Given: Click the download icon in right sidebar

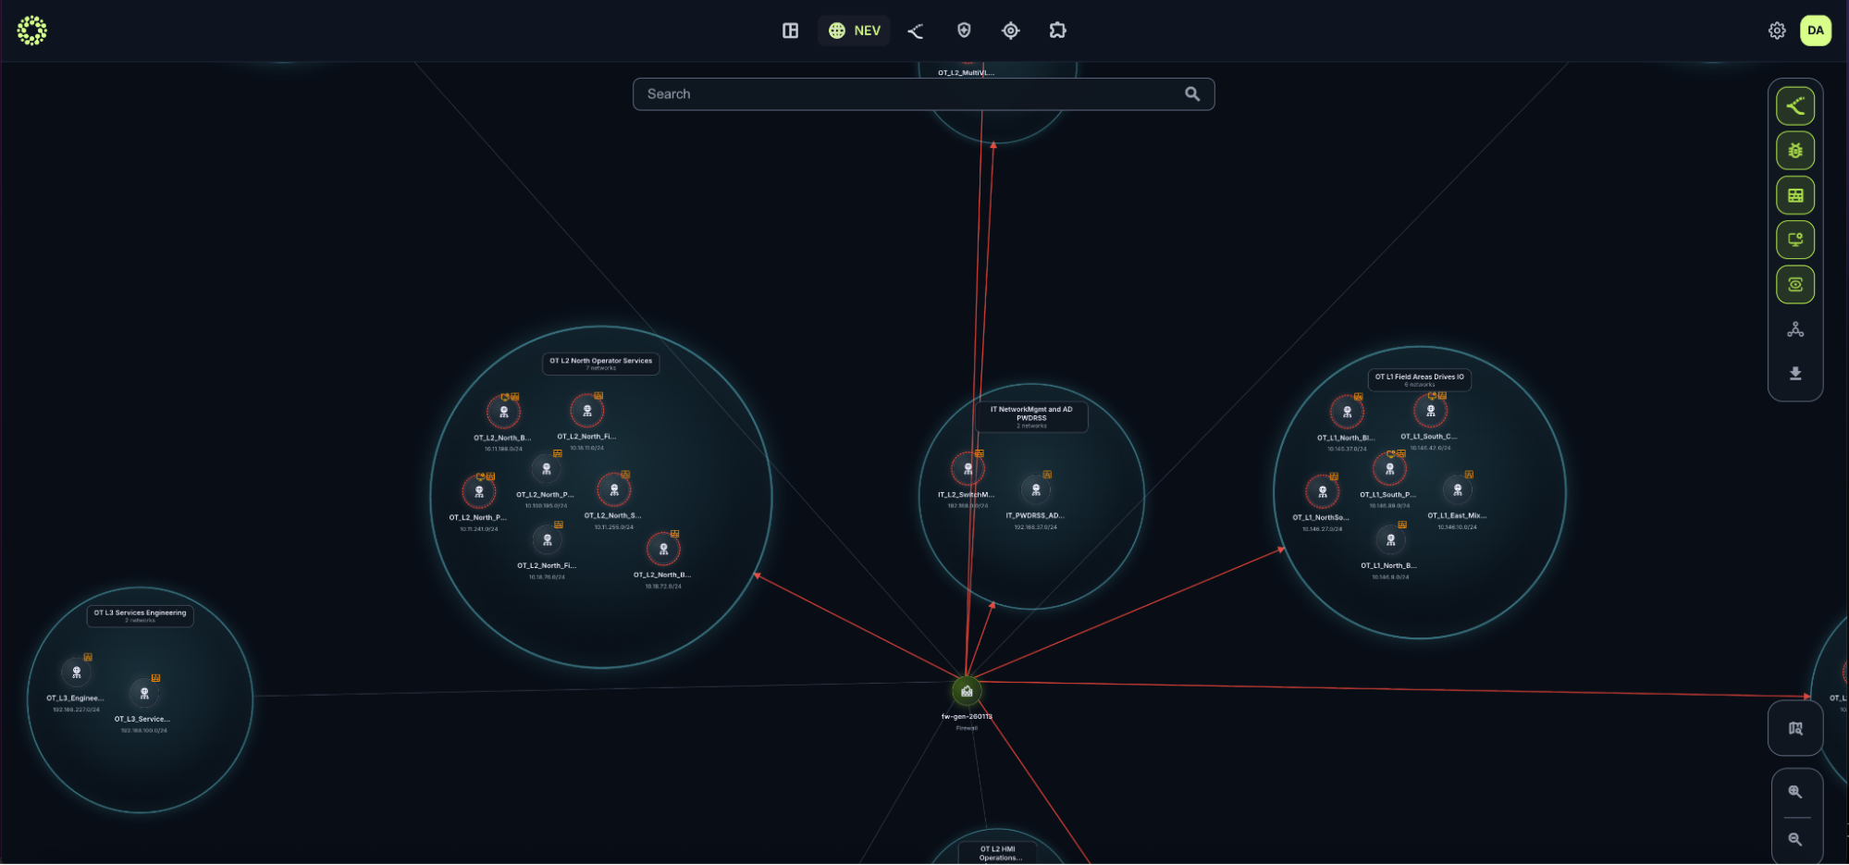Looking at the screenshot, I should (1795, 374).
